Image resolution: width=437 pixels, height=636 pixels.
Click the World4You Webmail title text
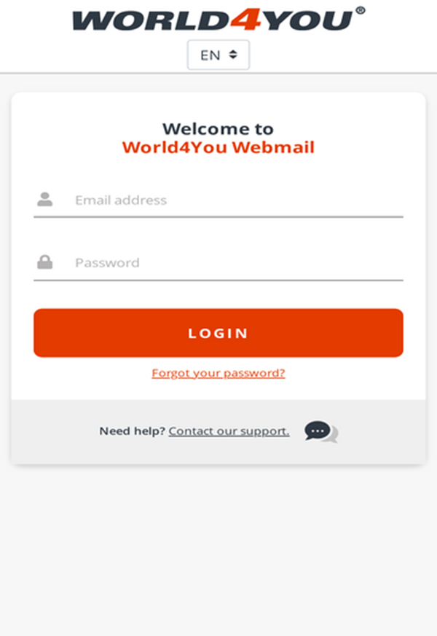coord(218,147)
